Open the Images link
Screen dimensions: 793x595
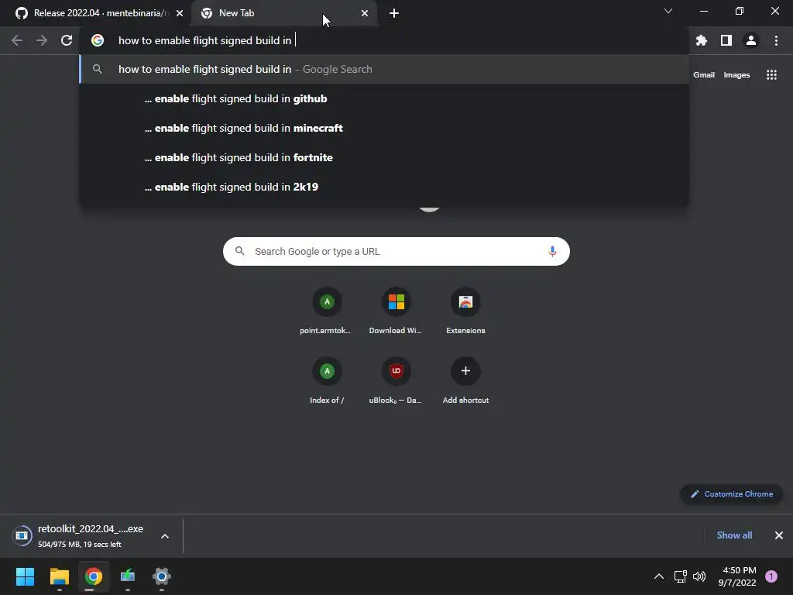point(736,75)
